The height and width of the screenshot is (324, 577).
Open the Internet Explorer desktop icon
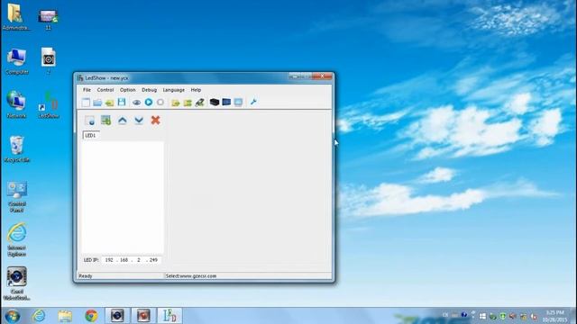(x=16, y=240)
